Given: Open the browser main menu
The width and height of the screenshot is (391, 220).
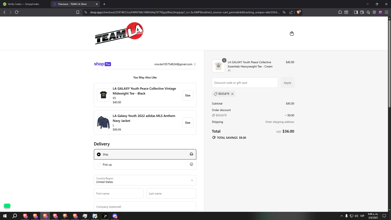Looking at the screenshot, I should 387,12.
